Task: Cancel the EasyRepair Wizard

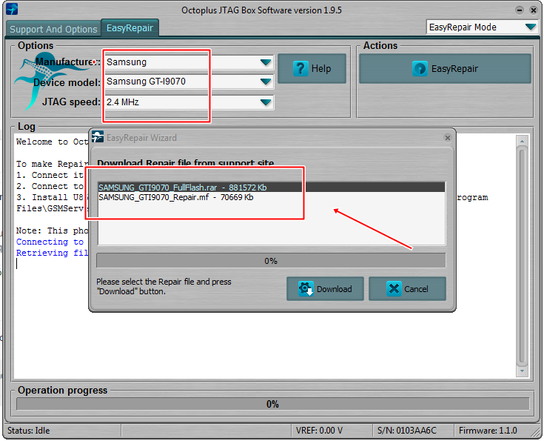Action: 407,289
